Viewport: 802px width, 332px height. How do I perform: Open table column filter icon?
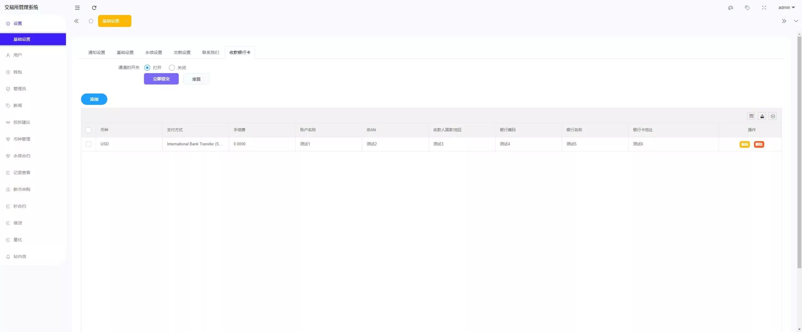[x=751, y=116]
